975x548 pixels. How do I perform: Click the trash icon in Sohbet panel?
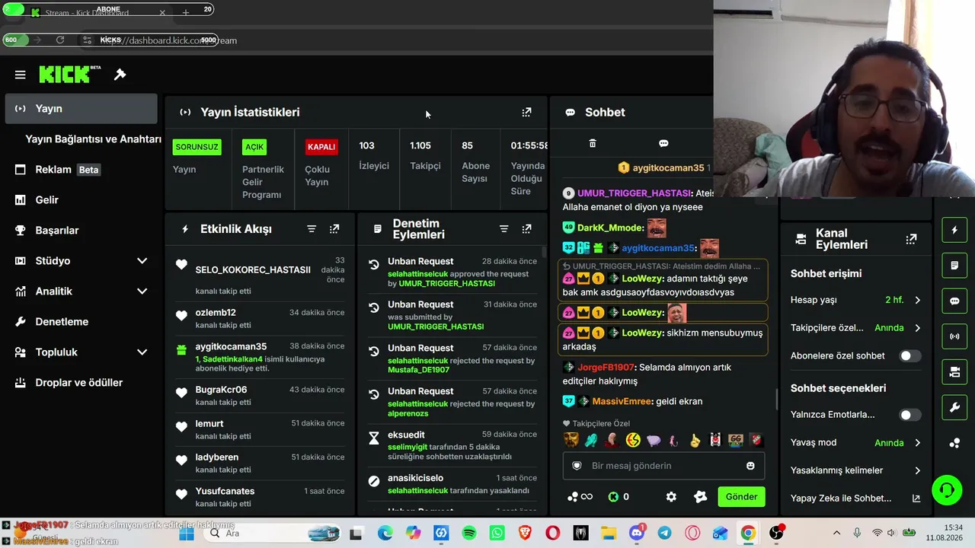point(593,143)
